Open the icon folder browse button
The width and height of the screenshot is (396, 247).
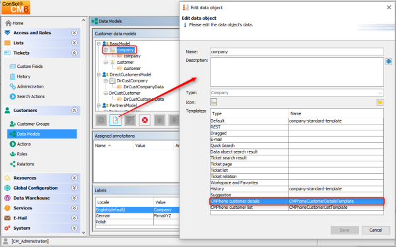[380, 102]
